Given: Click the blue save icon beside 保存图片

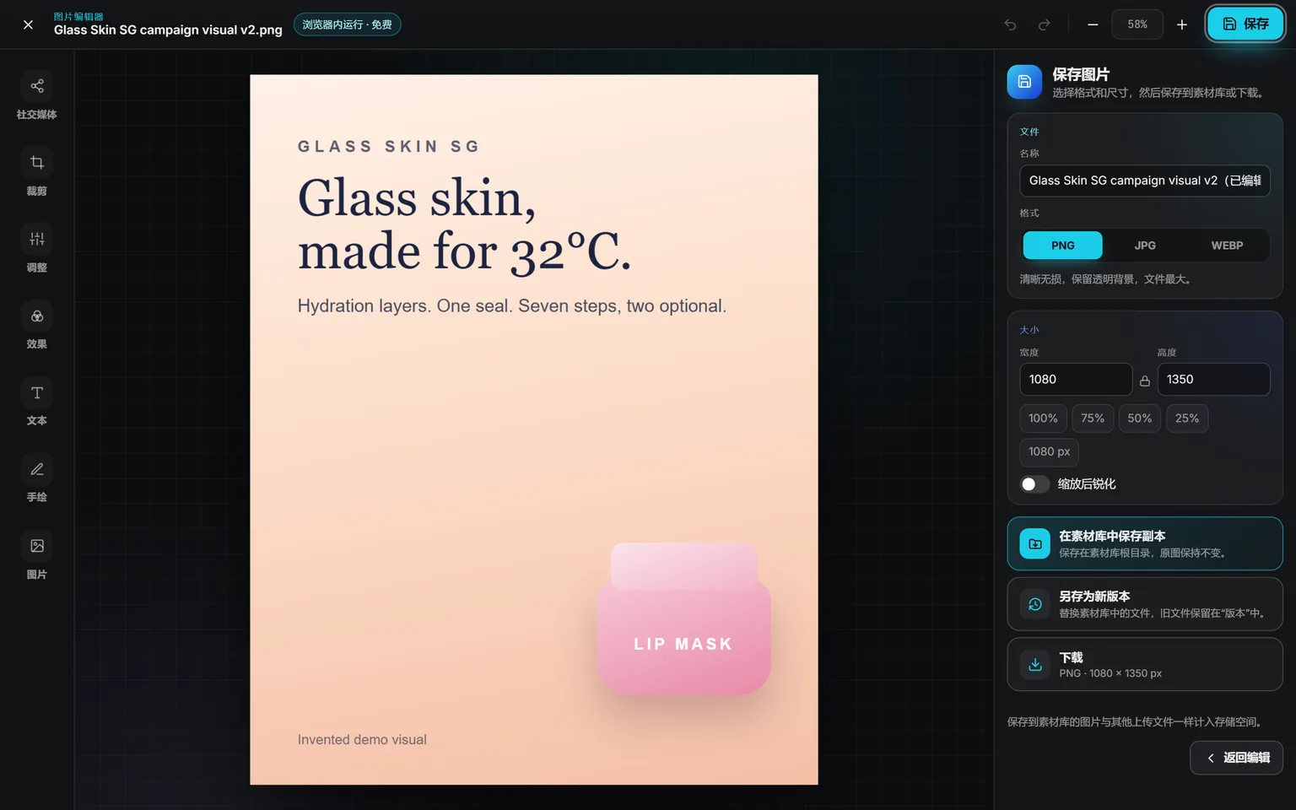Looking at the screenshot, I should pos(1024,82).
